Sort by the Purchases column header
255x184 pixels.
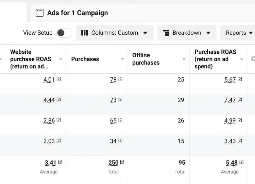[x=85, y=59]
